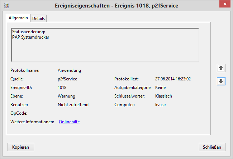This screenshot has height=159, width=233.
Task: Select the Allgemein tab
Action: [x=18, y=18]
